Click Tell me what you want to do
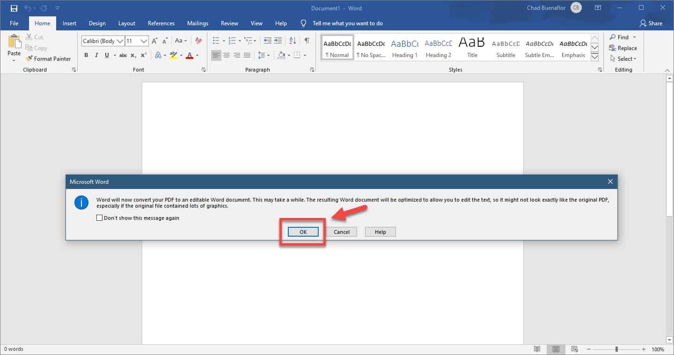 (347, 23)
